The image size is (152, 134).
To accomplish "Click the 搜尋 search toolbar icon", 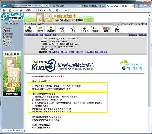I will (x=62, y=29).
